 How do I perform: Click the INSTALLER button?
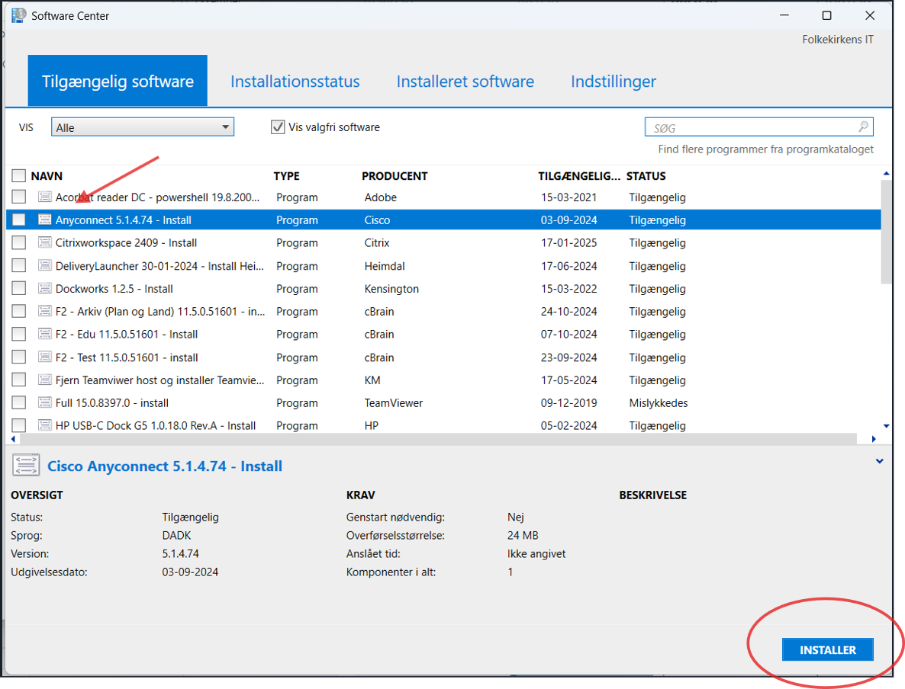828,650
